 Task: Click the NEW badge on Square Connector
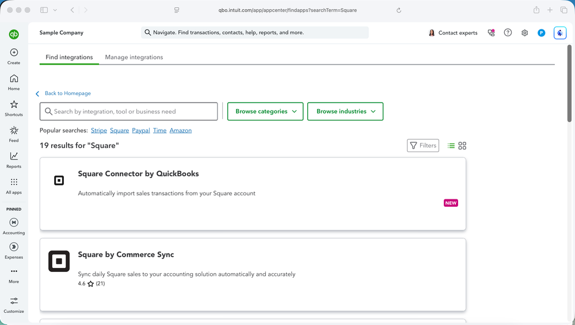451,203
